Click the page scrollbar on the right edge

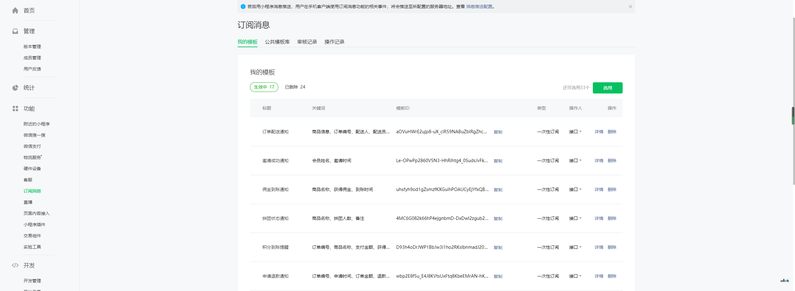pyautogui.click(x=793, y=116)
